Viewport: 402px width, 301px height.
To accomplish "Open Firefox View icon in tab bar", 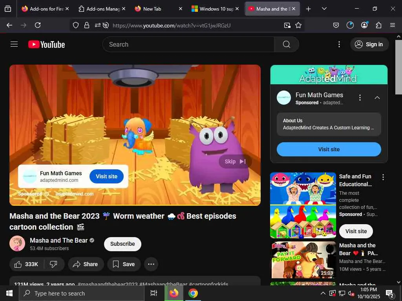I will [8, 9].
